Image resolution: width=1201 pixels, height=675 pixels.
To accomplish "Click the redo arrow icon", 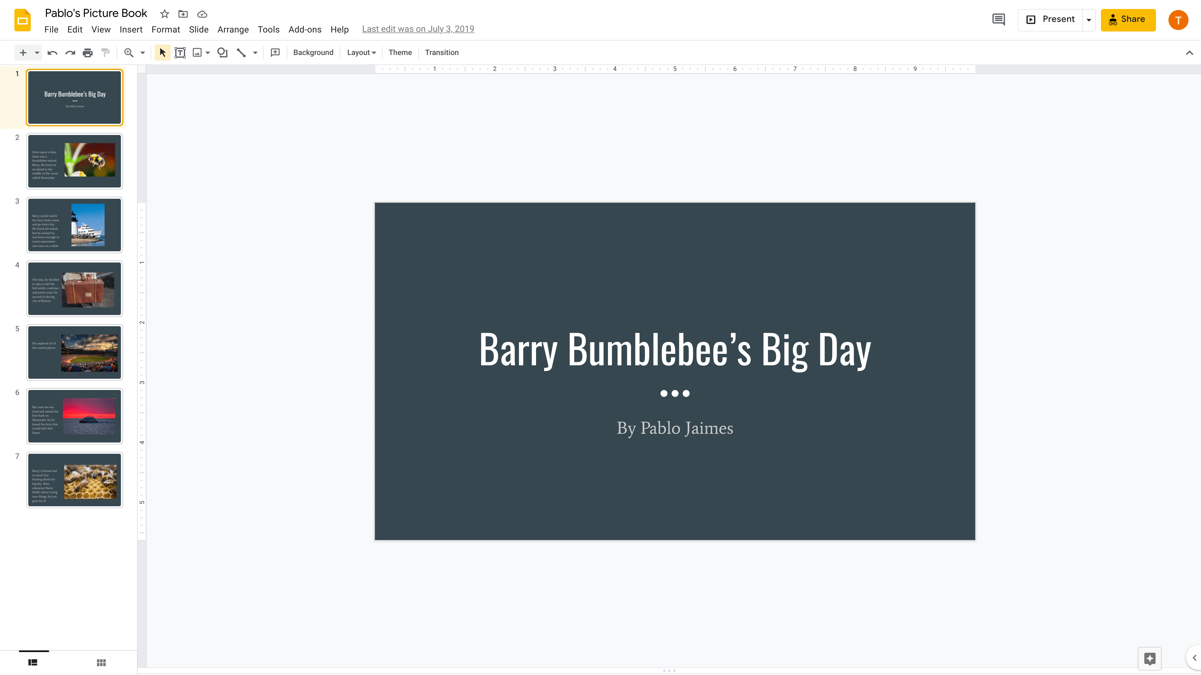I will (x=70, y=52).
